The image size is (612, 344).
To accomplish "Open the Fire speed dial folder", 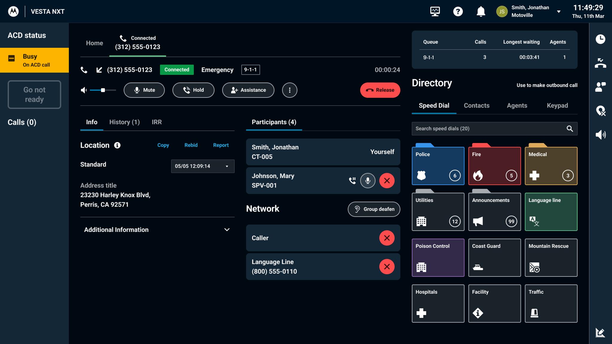I will coord(494,166).
